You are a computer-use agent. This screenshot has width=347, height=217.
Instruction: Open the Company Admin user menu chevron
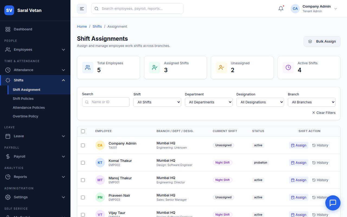pos(336,9)
